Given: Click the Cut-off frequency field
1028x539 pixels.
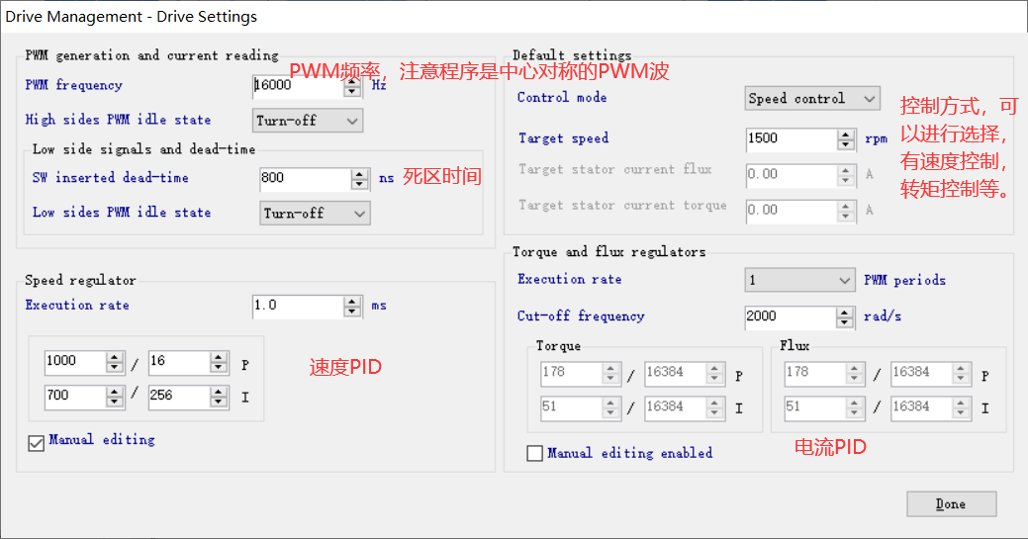Looking at the screenshot, I should tap(791, 317).
